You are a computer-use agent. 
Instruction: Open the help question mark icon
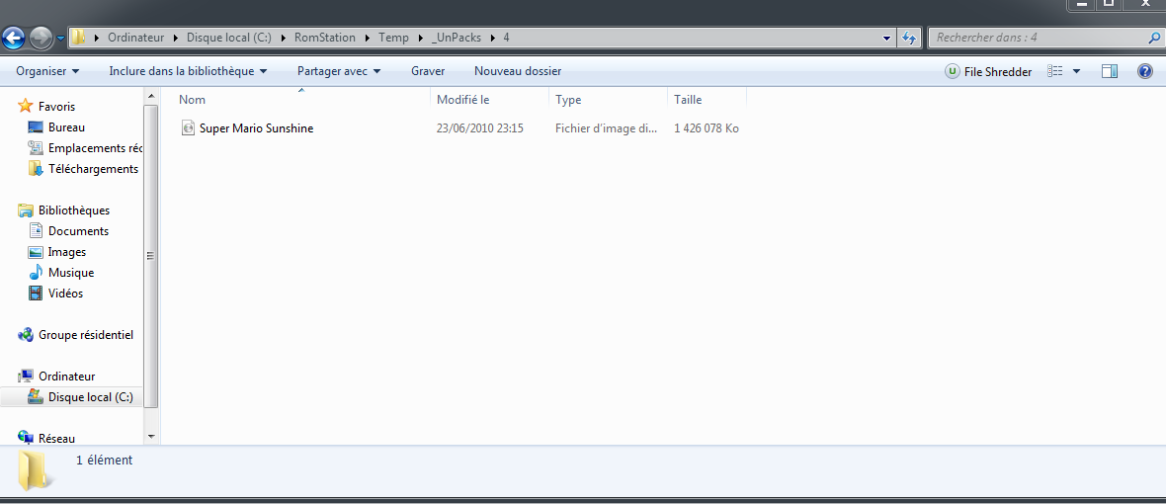point(1145,71)
